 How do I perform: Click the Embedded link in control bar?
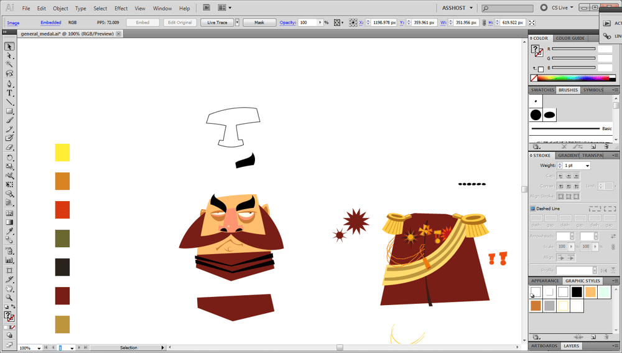[51, 22]
